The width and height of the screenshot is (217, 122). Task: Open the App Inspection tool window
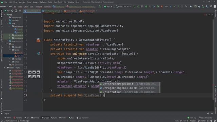(x=82, y=118)
